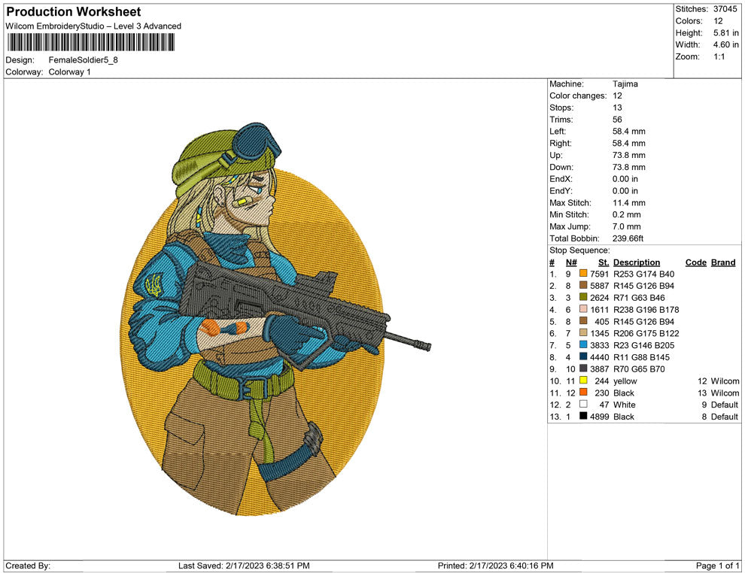
Task: Click the gray swatch R70 G65 B70
Action: 583,368
